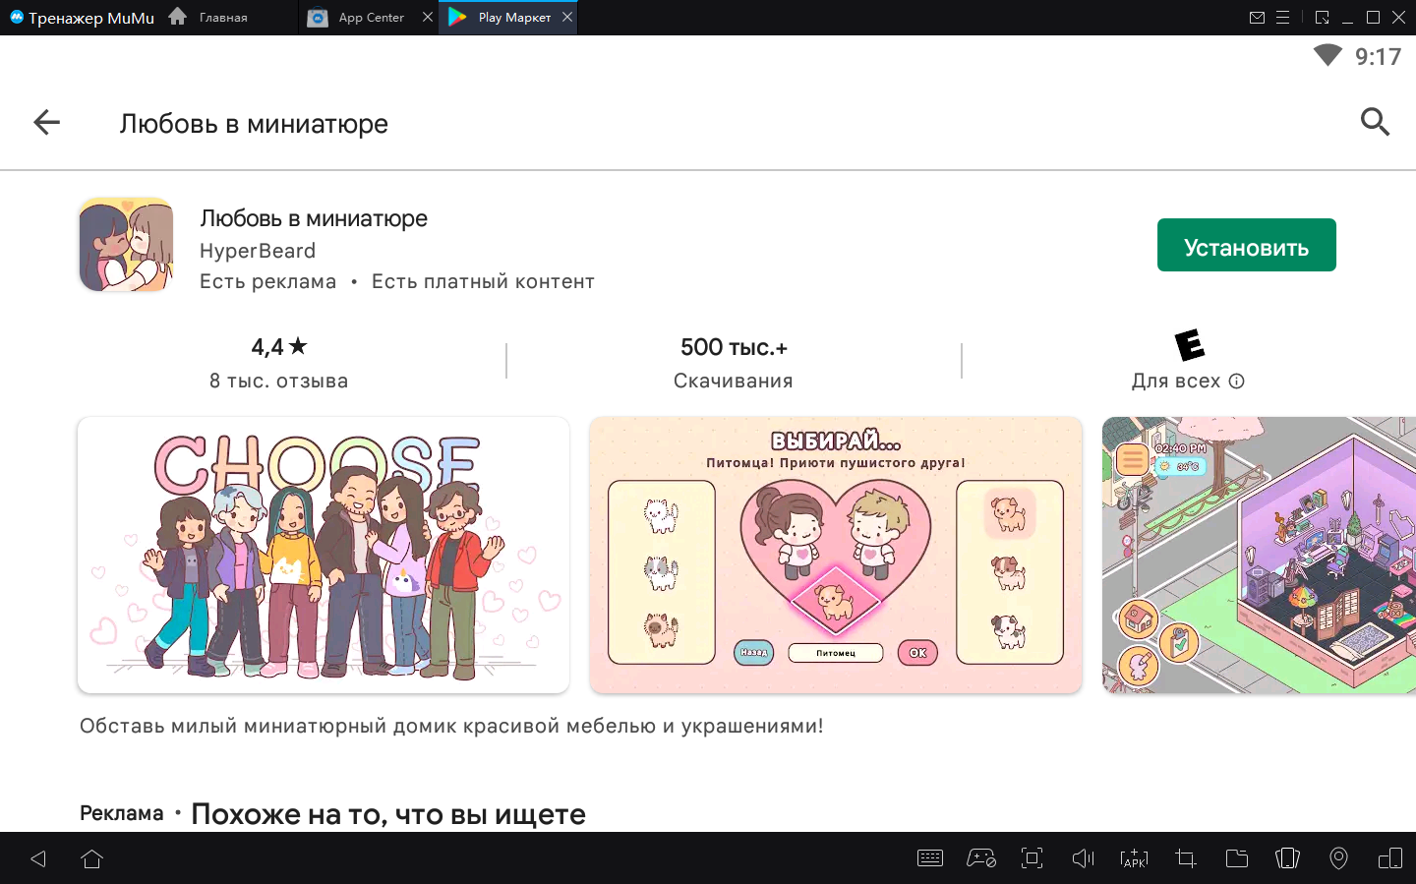Image resolution: width=1416 pixels, height=884 pixels.
Task: Open the keyboard mapping tool
Action: tap(929, 858)
